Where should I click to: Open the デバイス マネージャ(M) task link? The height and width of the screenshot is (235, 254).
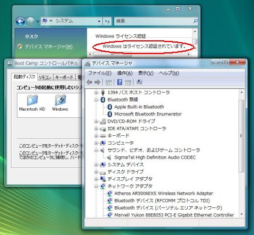[48, 47]
